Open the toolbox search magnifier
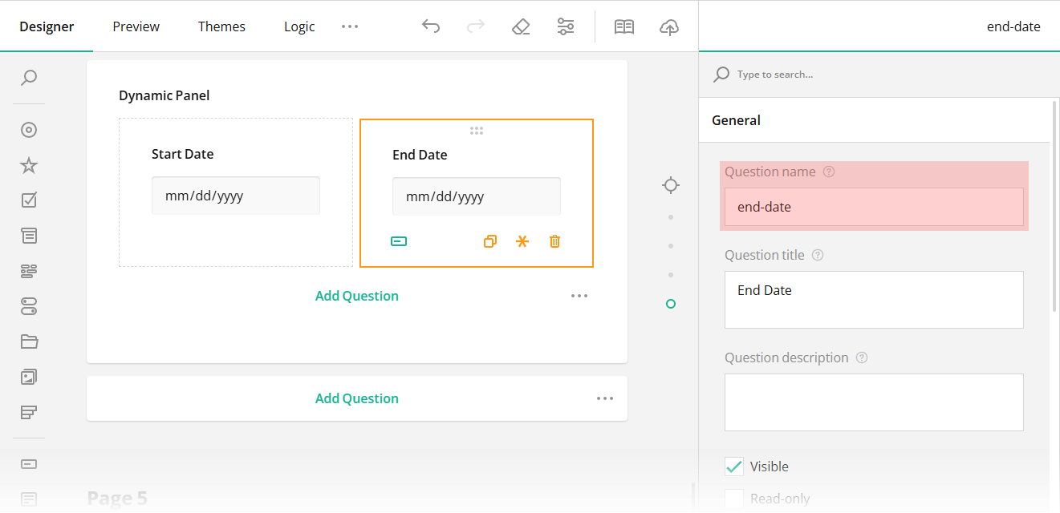The height and width of the screenshot is (513, 1060). coord(29,78)
